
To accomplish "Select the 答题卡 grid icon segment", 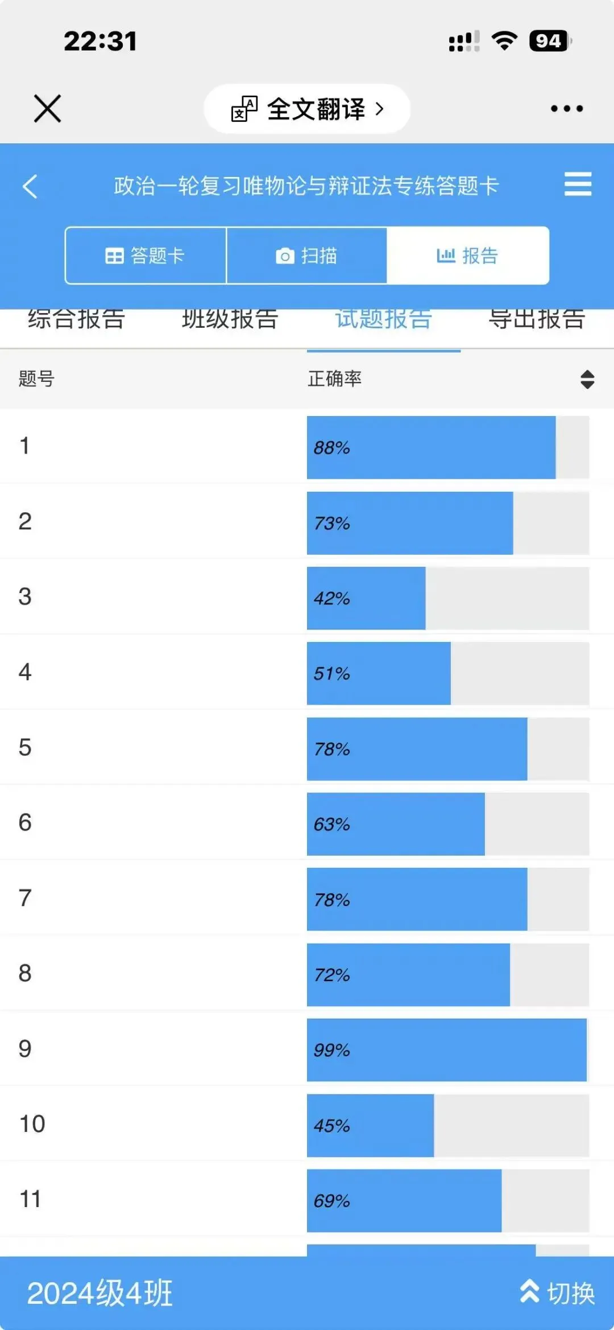I will tap(146, 256).
